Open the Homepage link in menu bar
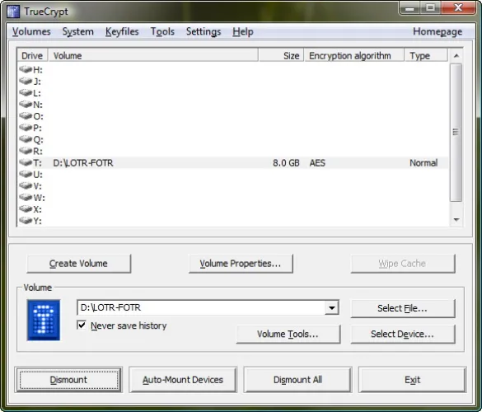 [x=438, y=31]
